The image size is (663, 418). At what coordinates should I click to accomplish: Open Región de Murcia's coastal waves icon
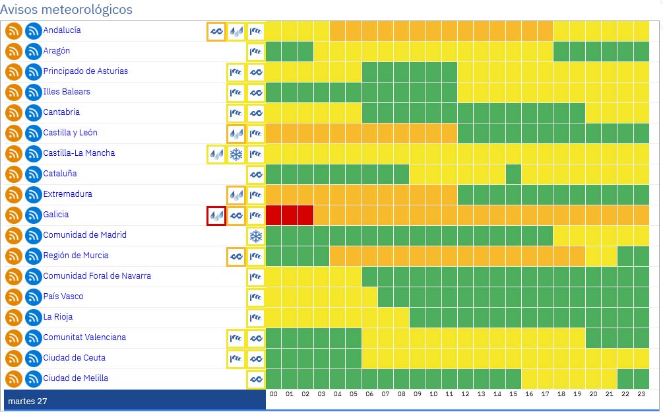[x=236, y=256]
